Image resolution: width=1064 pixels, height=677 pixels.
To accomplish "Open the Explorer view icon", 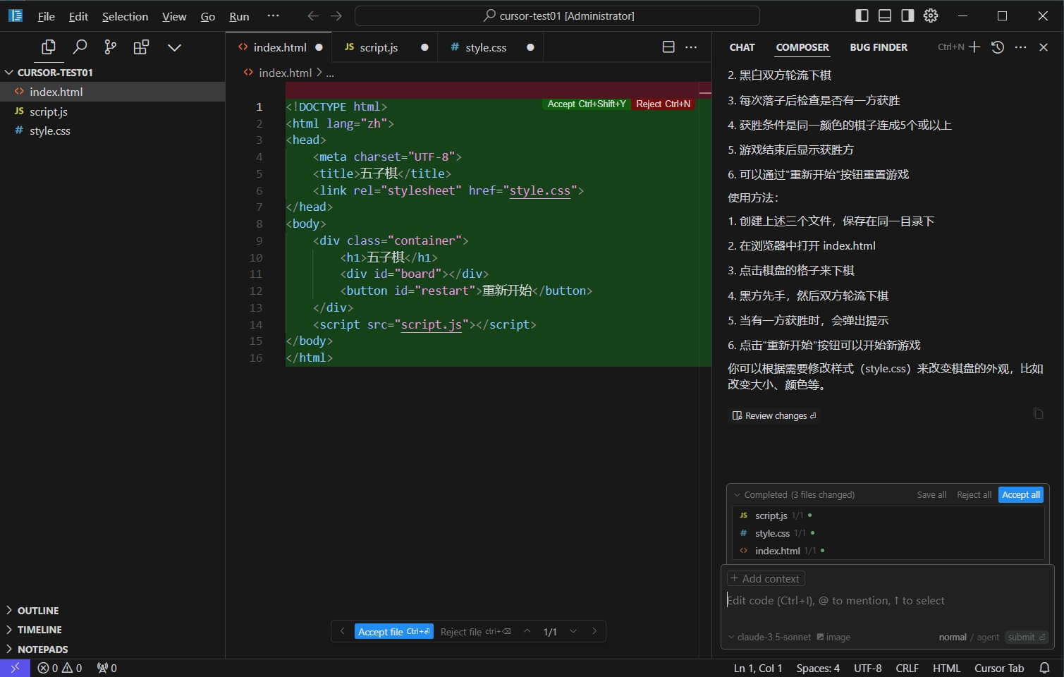I will 49,47.
